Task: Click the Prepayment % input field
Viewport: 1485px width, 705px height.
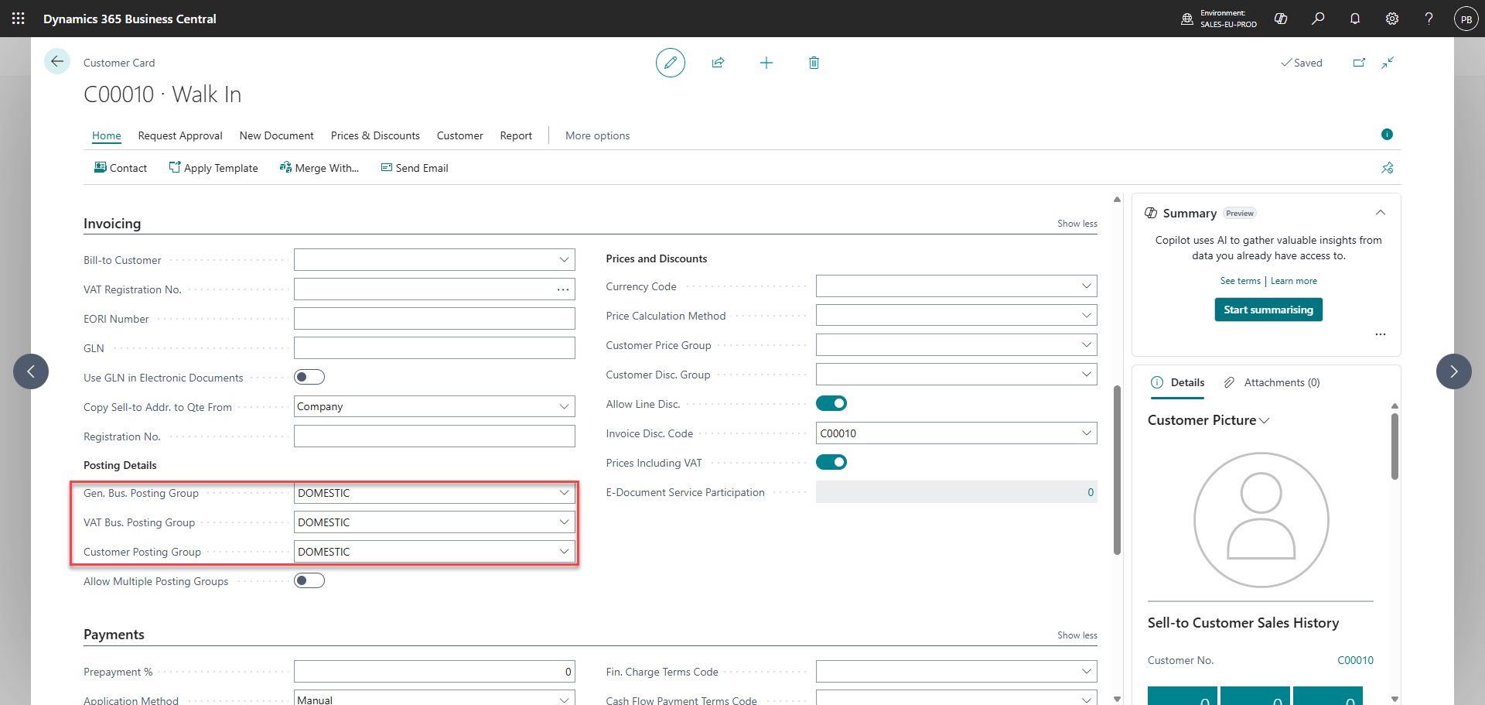Action: (435, 672)
